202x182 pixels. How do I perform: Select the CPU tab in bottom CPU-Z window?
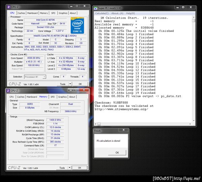click(11, 97)
